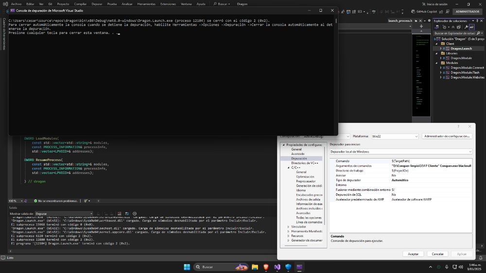Click the GitHub Copilot icon in toolbar
This screenshot has width=486, height=273.
[413, 11]
